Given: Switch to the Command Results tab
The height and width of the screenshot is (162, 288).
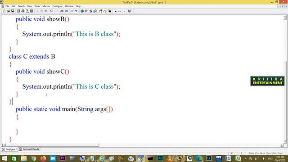Looking at the screenshot, I should (29, 149).
